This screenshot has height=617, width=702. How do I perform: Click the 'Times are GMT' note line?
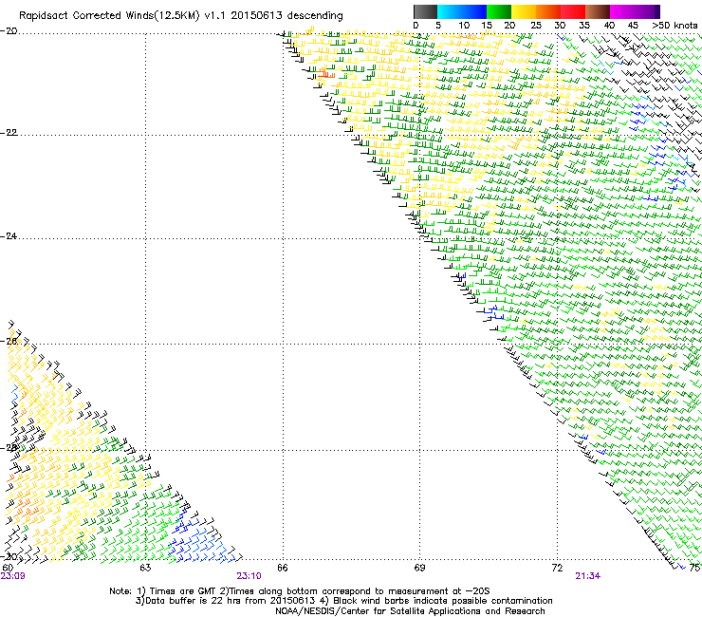(x=300, y=591)
